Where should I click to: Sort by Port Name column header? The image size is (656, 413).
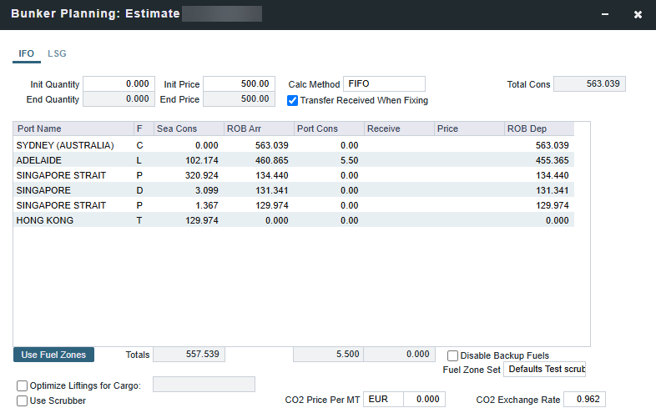pos(73,128)
